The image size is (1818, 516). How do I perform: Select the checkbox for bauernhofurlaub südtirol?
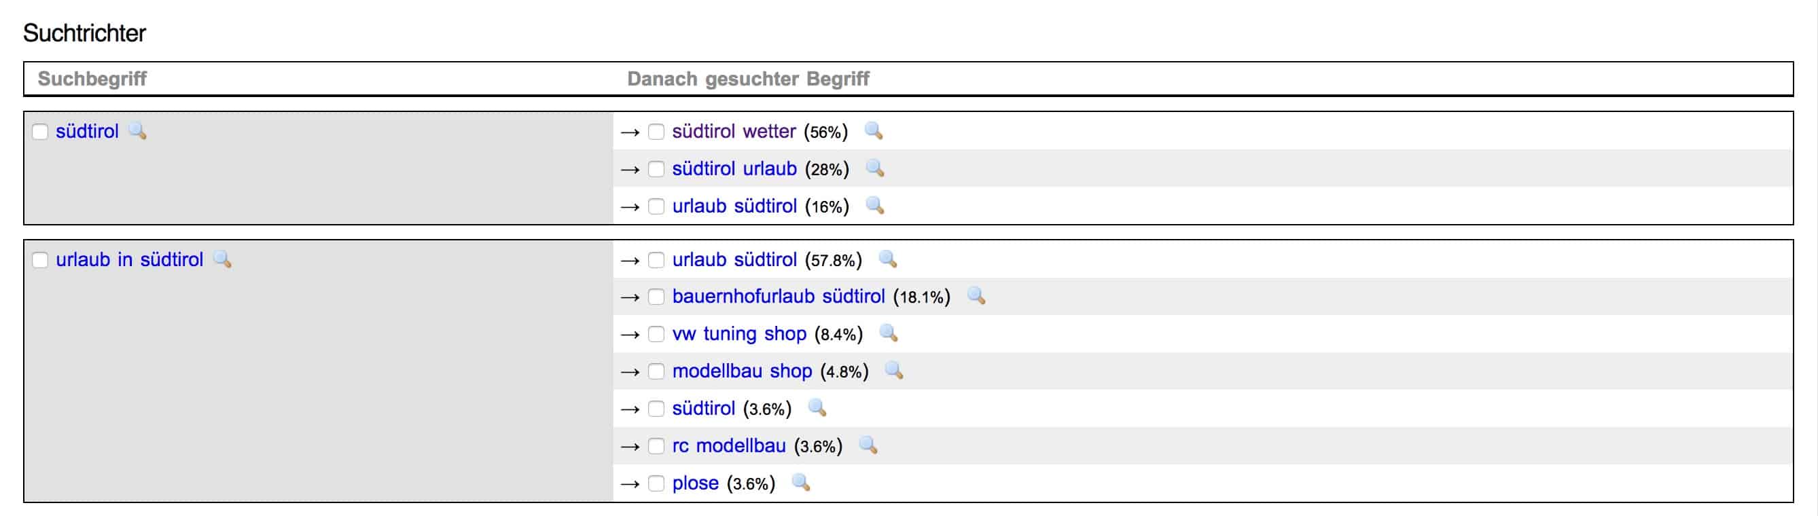(x=656, y=297)
